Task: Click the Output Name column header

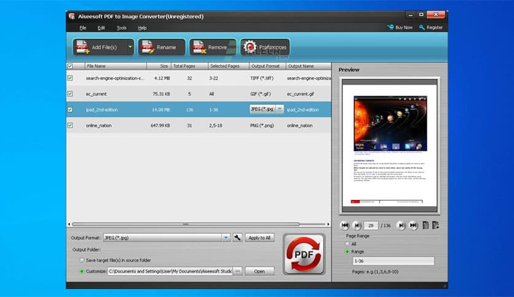Action: pyautogui.click(x=309, y=66)
